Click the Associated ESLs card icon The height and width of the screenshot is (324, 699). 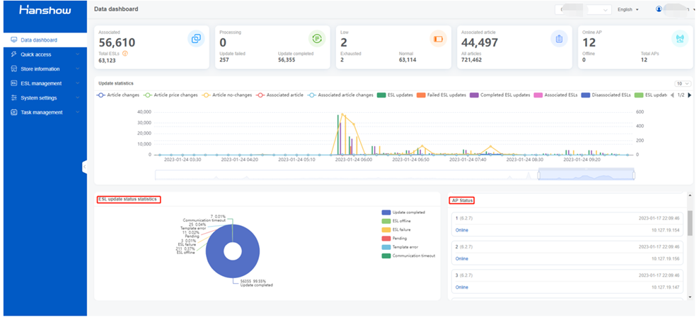pos(196,39)
